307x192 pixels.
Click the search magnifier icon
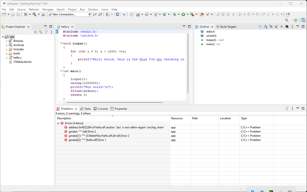click(287, 20)
